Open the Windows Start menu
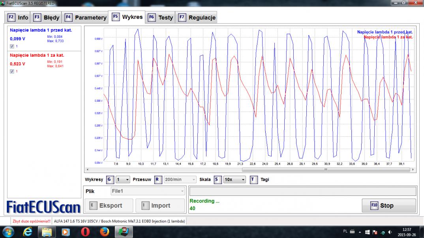Image resolution: width=424 pixels, height=238 pixels. pyautogui.click(x=8, y=232)
